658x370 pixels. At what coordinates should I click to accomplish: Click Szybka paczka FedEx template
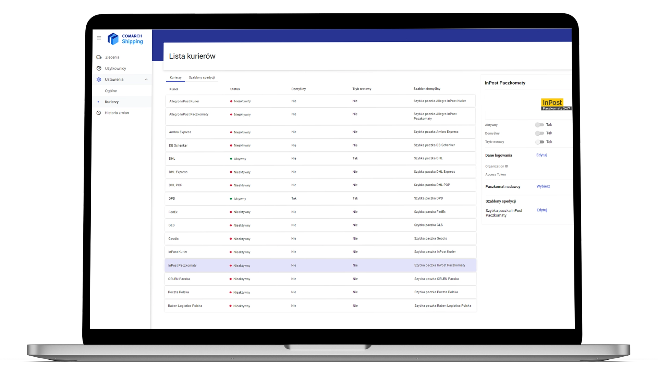click(430, 212)
